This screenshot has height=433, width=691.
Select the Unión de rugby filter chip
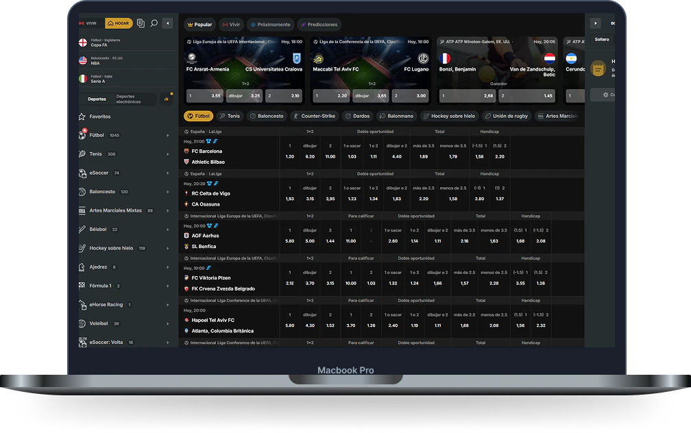click(507, 116)
